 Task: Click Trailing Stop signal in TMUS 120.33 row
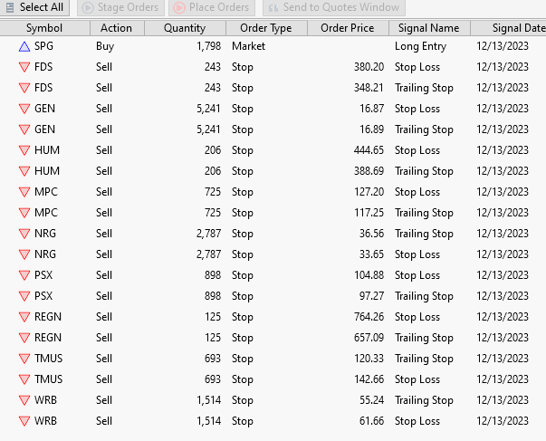pyautogui.click(x=424, y=359)
